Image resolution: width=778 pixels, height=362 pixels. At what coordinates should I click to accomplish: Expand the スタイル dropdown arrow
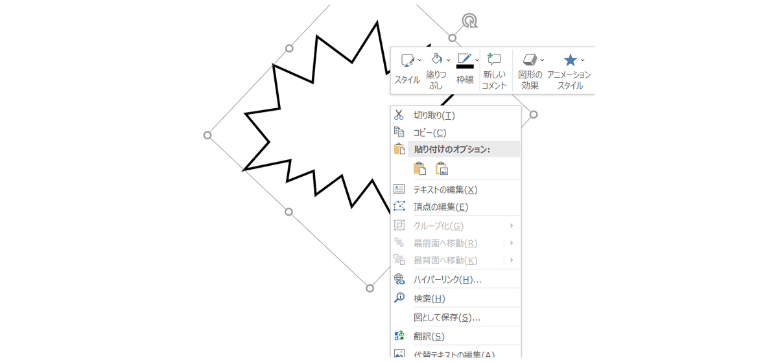click(419, 60)
